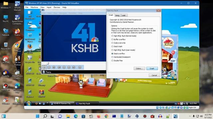The width and height of the screenshot is (213, 119).
Task: Open WinRAR icon on XP desktop
Action: click(x=41, y=94)
